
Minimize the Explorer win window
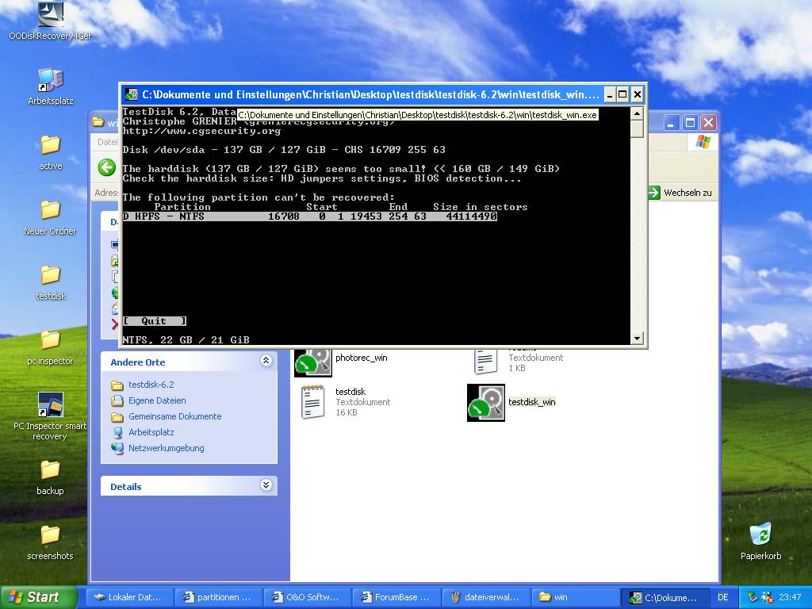671,123
